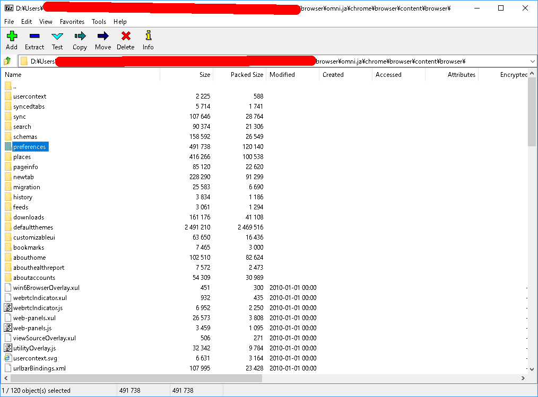Select the web-panels.xul file name
The width and height of the screenshot is (538, 397).
(x=34, y=318)
